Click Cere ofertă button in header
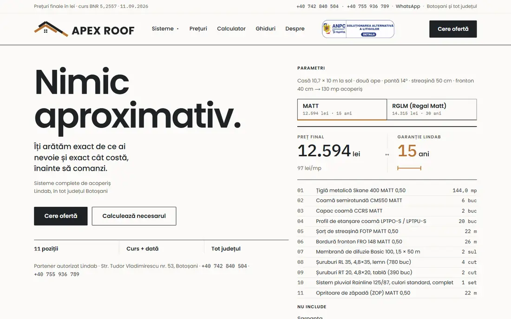Viewport: 511px width, 319px height. pyautogui.click(x=452, y=29)
